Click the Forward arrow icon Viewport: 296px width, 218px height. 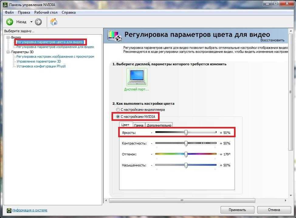38,22
